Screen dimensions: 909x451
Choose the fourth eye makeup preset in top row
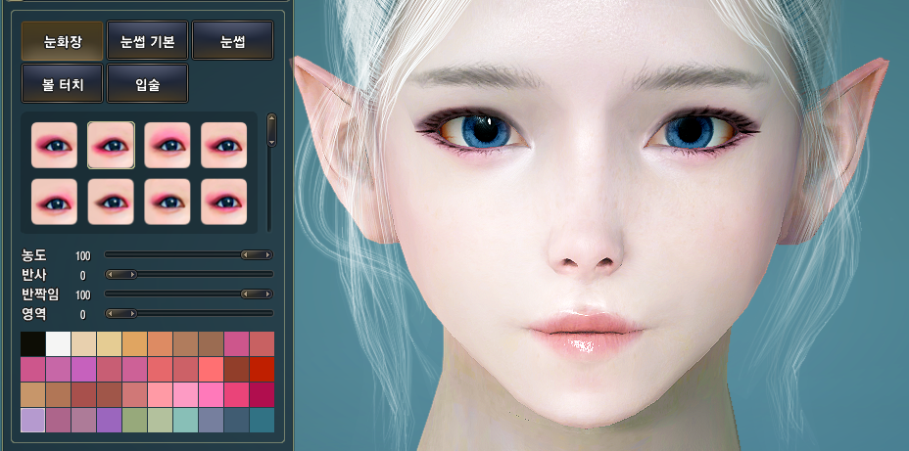coord(223,146)
